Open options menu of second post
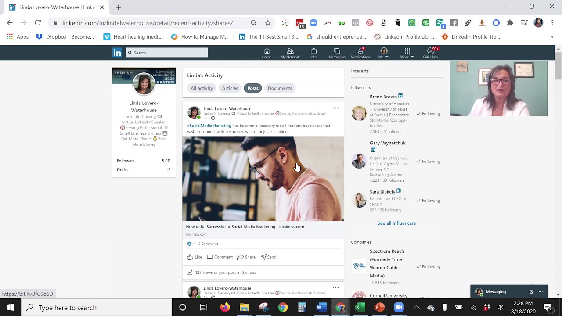 click(335, 287)
